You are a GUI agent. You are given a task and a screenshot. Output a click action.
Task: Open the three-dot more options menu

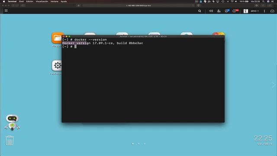(264, 11)
